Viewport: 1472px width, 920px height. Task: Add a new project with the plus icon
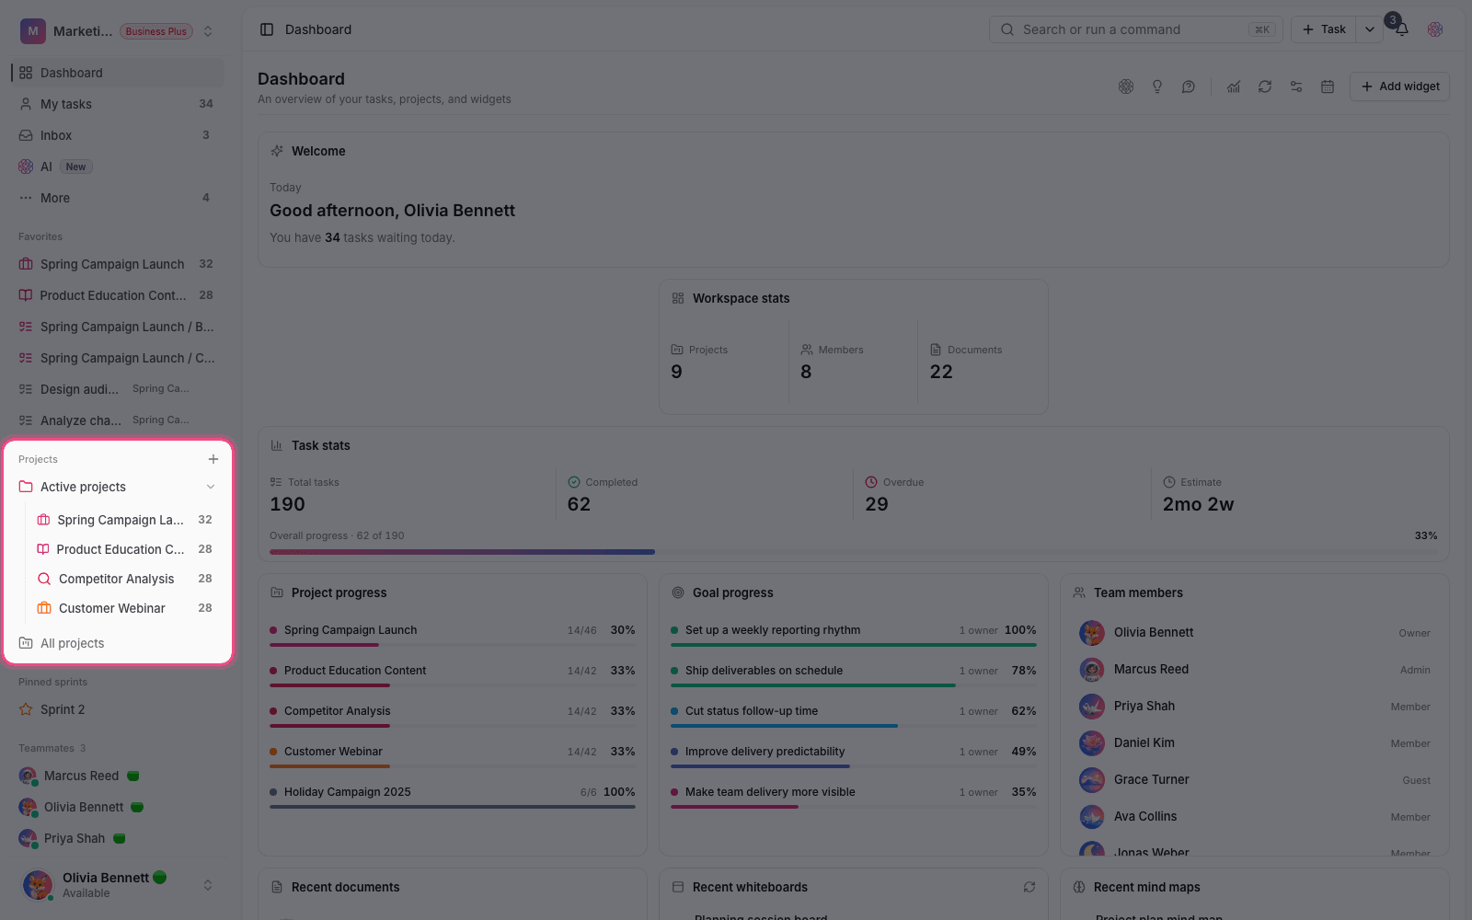click(213, 459)
